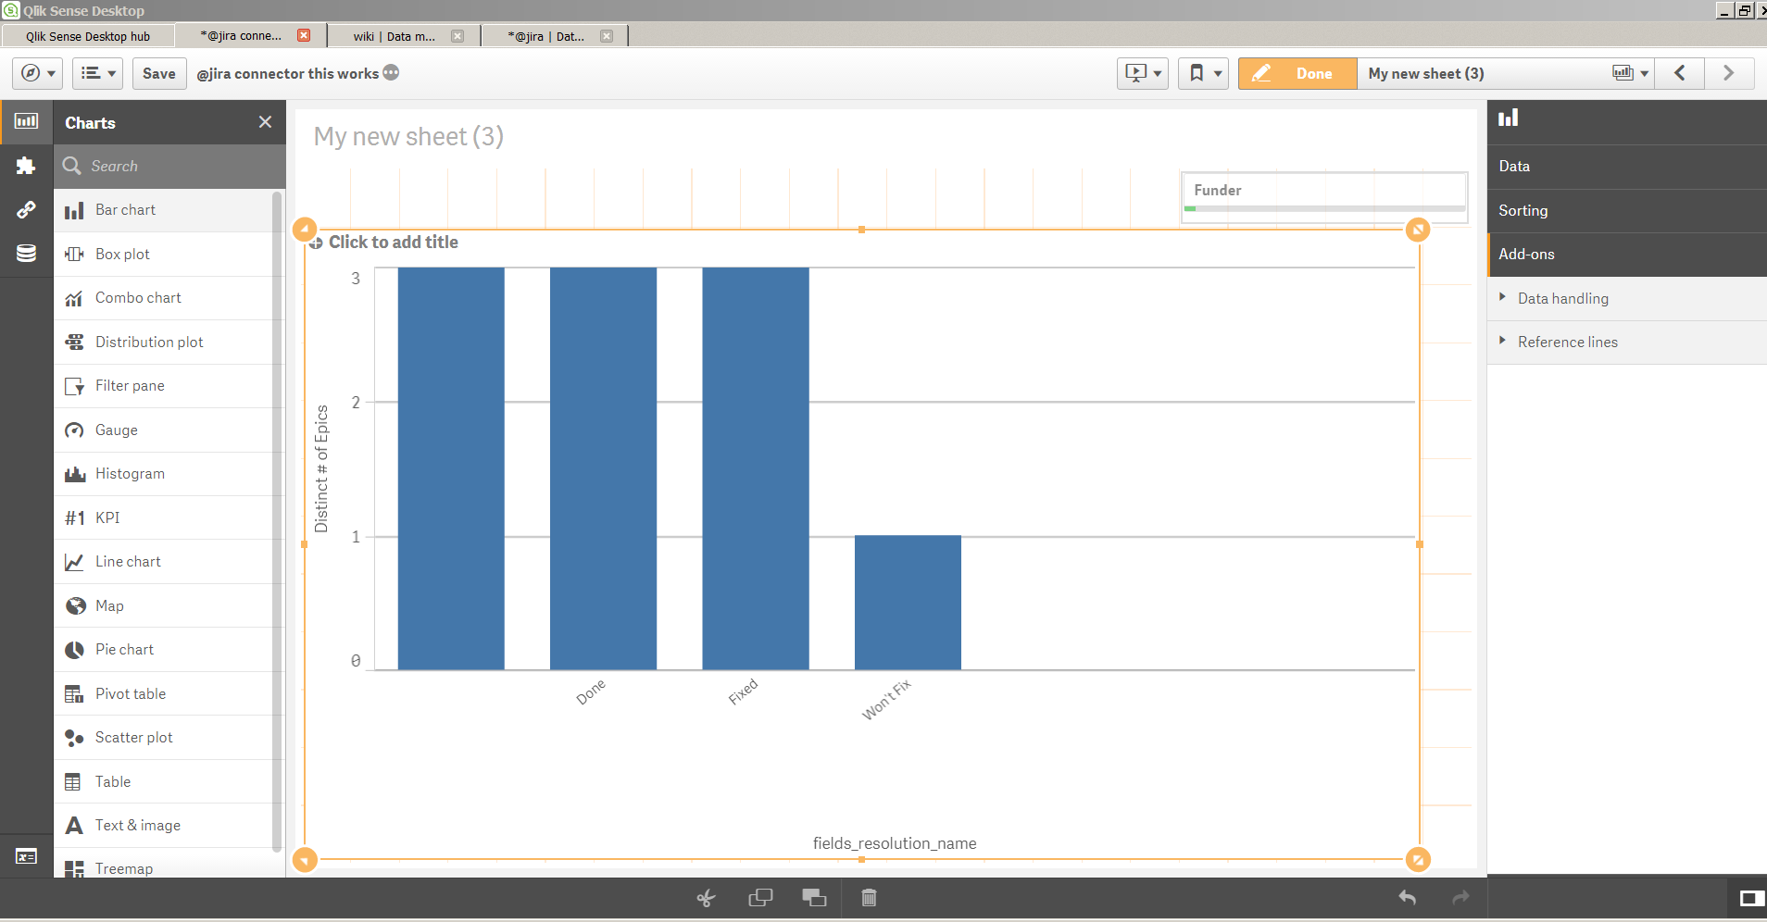Expand Data handling section
This screenshot has width=1767, height=922.
point(1627,299)
